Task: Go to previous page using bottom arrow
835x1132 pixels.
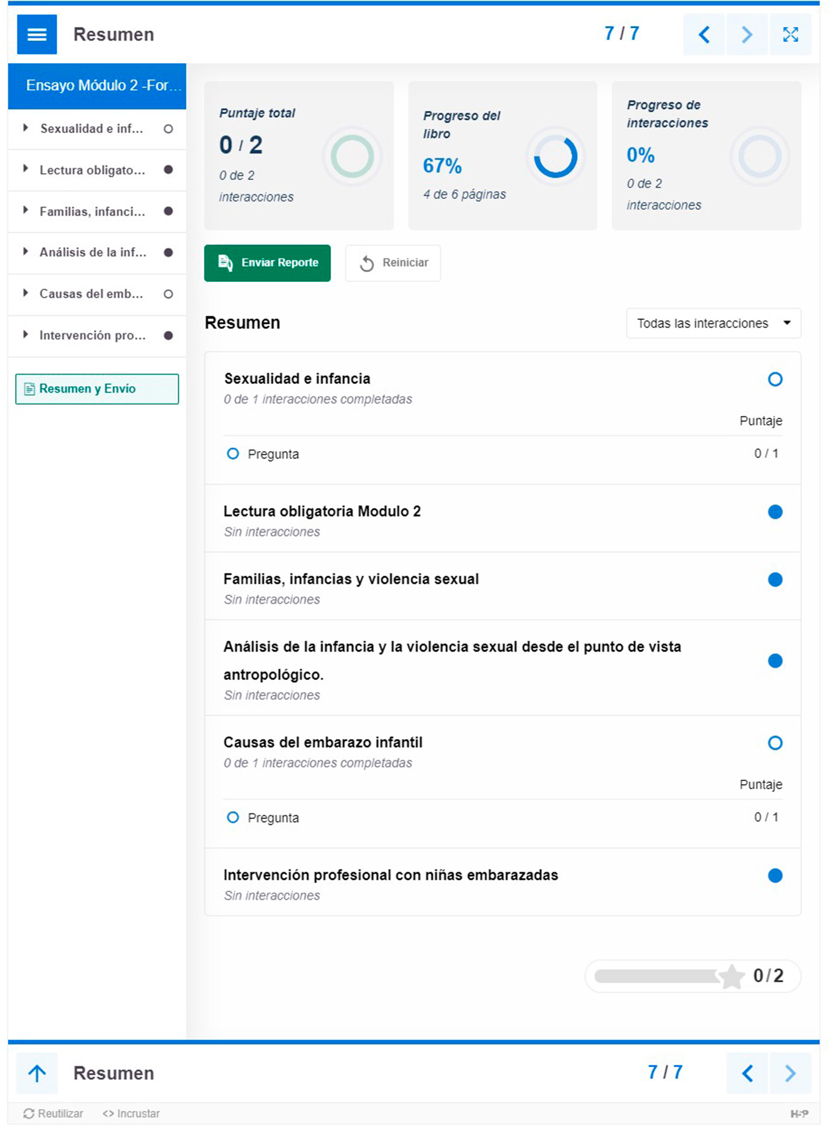Action: (748, 1074)
